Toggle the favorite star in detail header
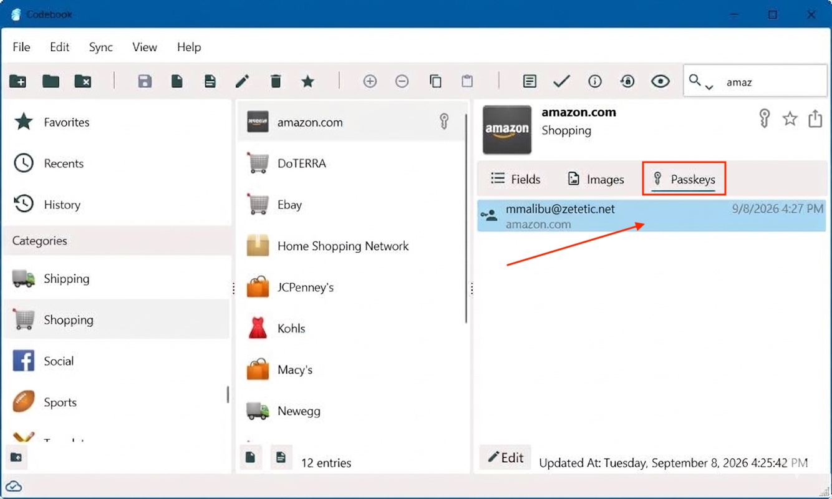This screenshot has width=832, height=499. tap(790, 119)
